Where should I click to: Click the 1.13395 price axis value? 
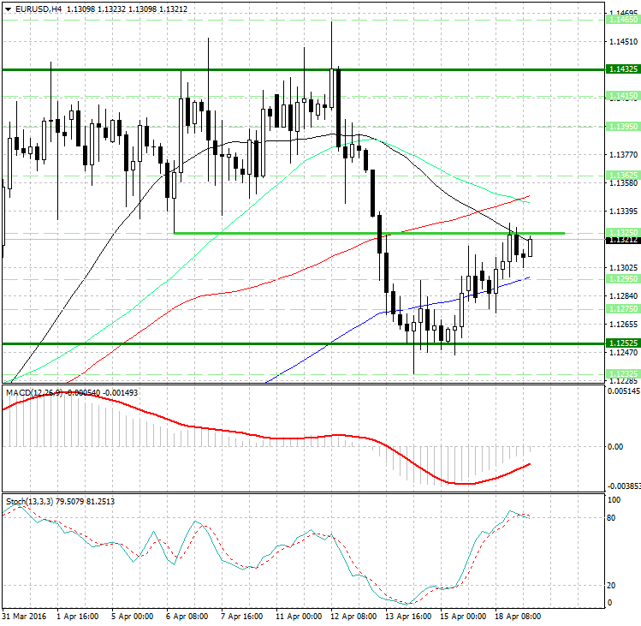pos(623,212)
